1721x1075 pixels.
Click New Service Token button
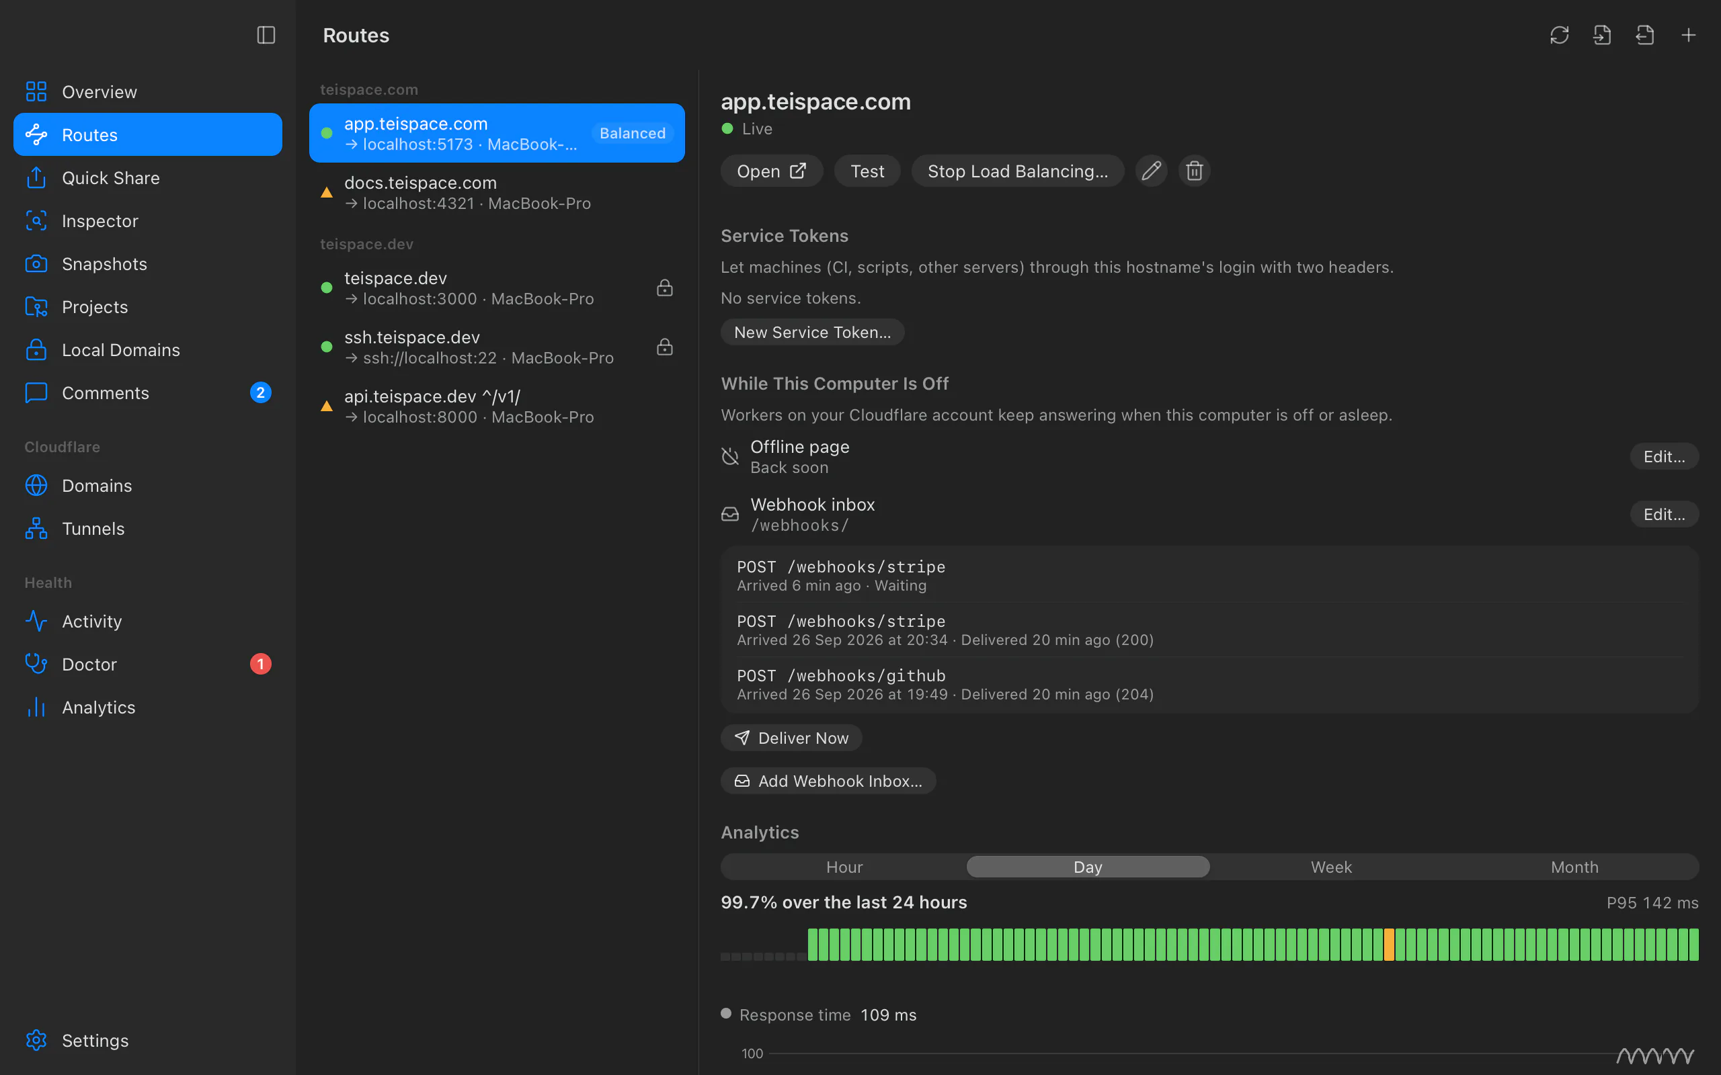[812, 332]
